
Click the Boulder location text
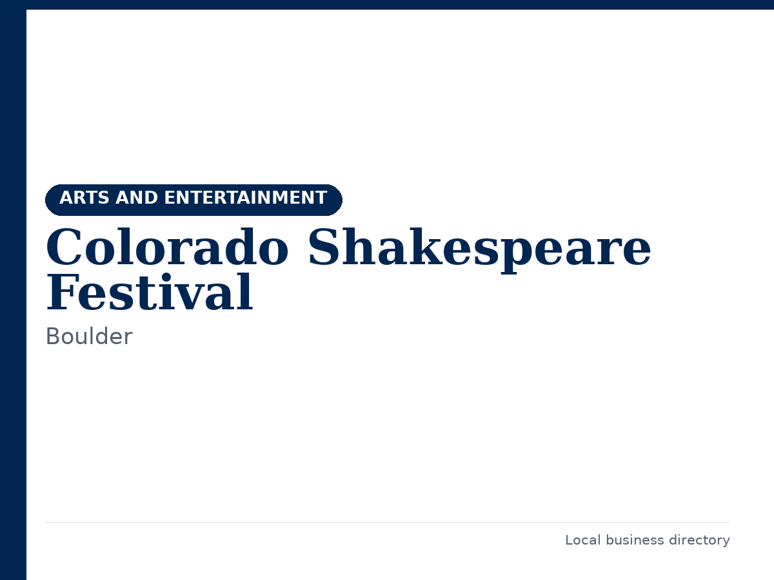pos(88,337)
